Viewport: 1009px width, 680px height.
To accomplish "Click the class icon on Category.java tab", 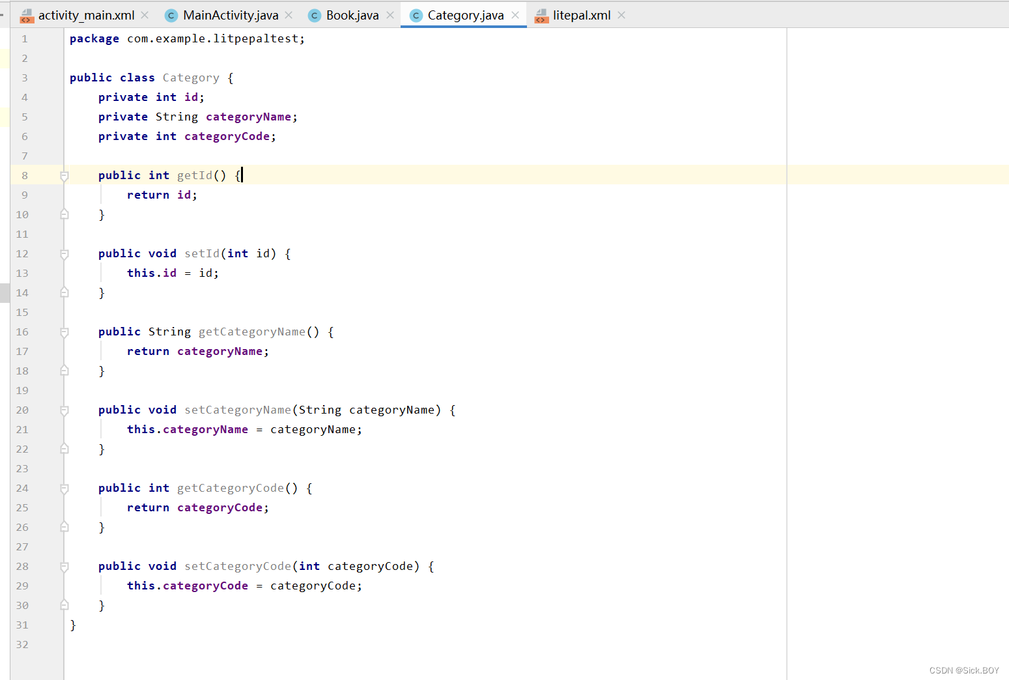I will click(x=416, y=16).
